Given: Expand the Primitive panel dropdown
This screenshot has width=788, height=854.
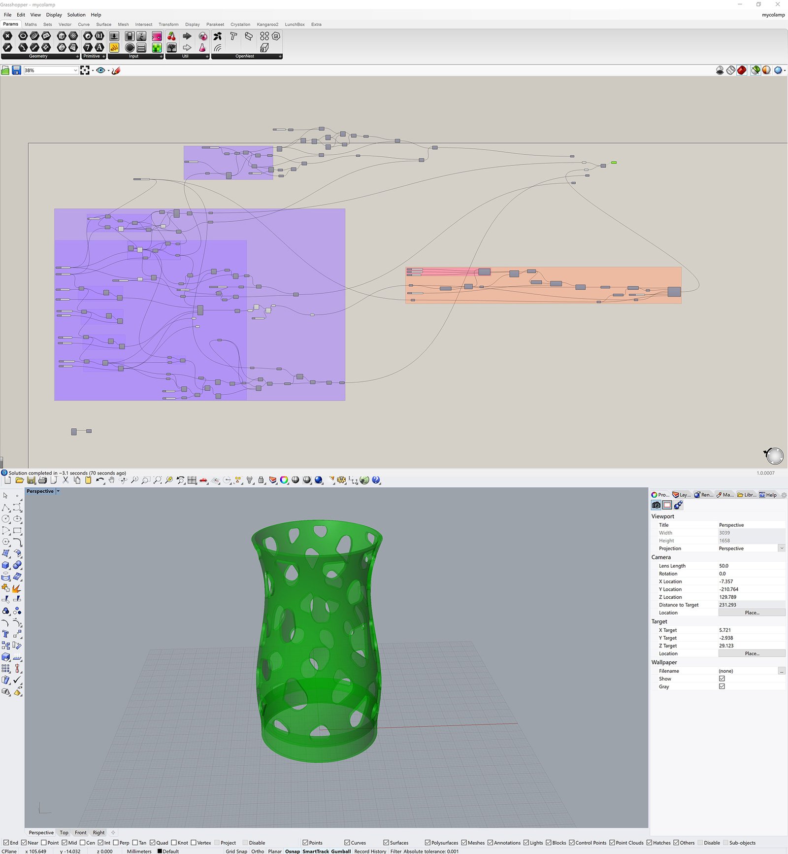Looking at the screenshot, I should (104, 57).
